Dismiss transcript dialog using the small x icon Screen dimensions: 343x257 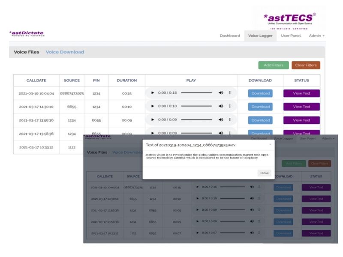270,144
